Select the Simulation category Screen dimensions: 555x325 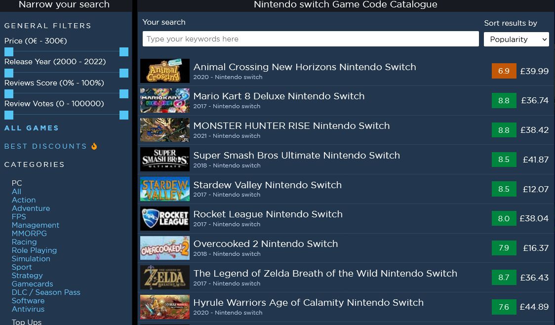[31, 258]
